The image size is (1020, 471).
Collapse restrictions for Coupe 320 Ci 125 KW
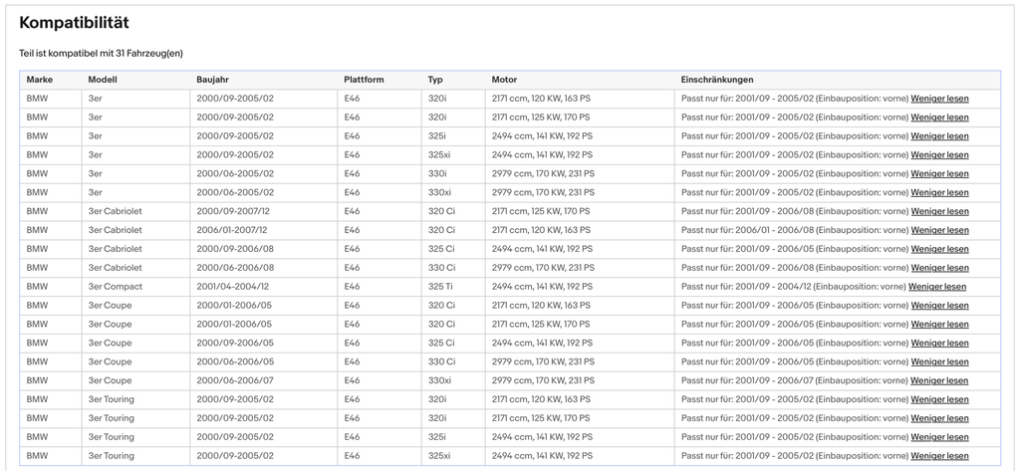(x=939, y=325)
